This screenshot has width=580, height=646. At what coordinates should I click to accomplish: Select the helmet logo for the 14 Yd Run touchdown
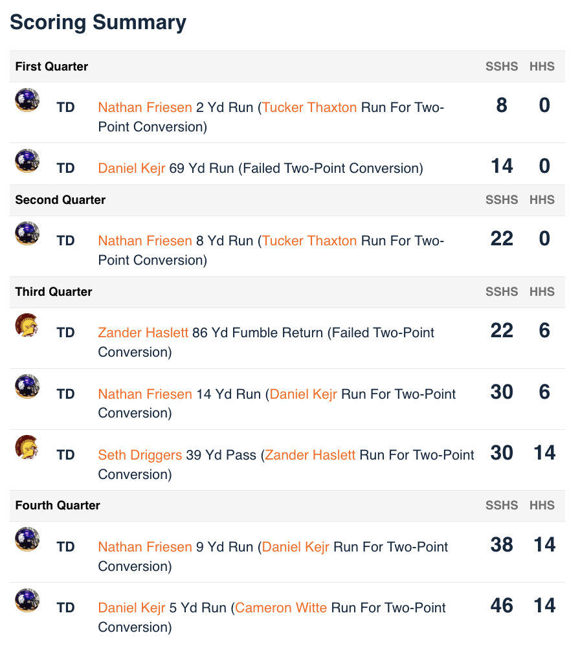(27, 386)
